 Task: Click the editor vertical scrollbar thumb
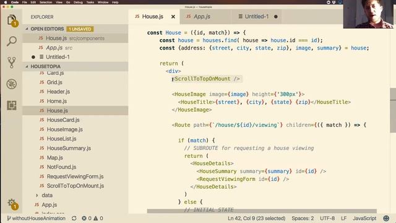[393, 110]
